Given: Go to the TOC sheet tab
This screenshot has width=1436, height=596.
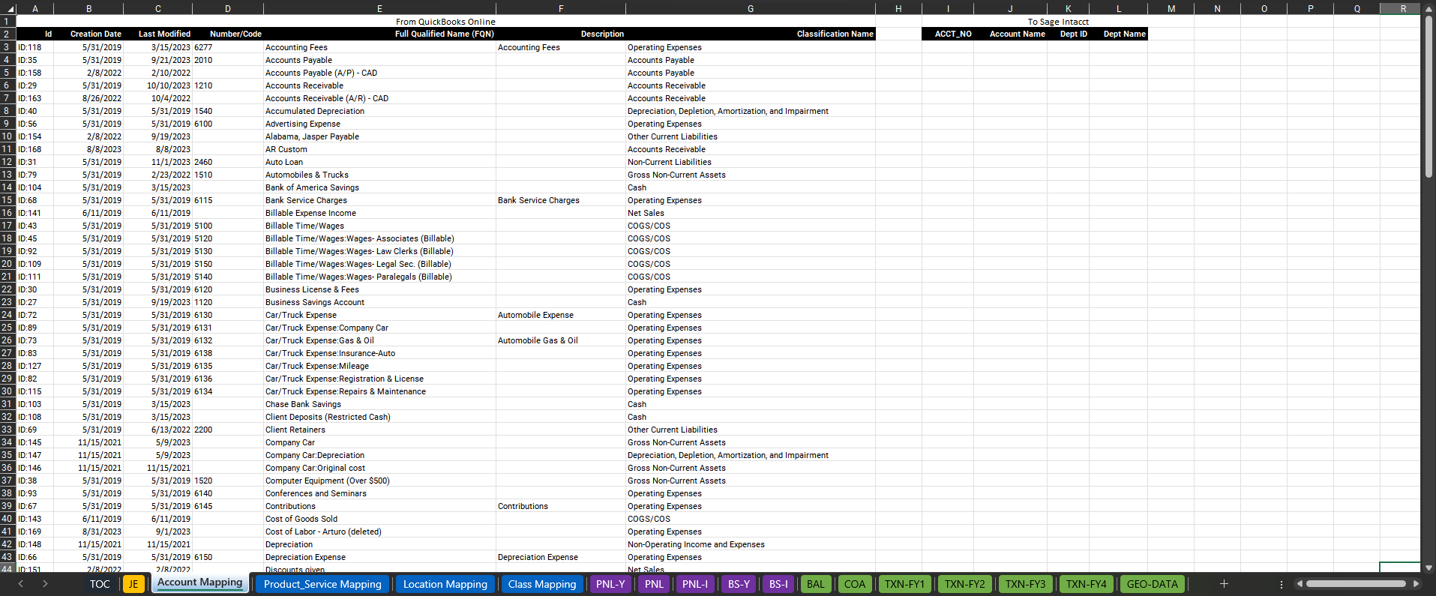Looking at the screenshot, I should click(x=100, y=584).
